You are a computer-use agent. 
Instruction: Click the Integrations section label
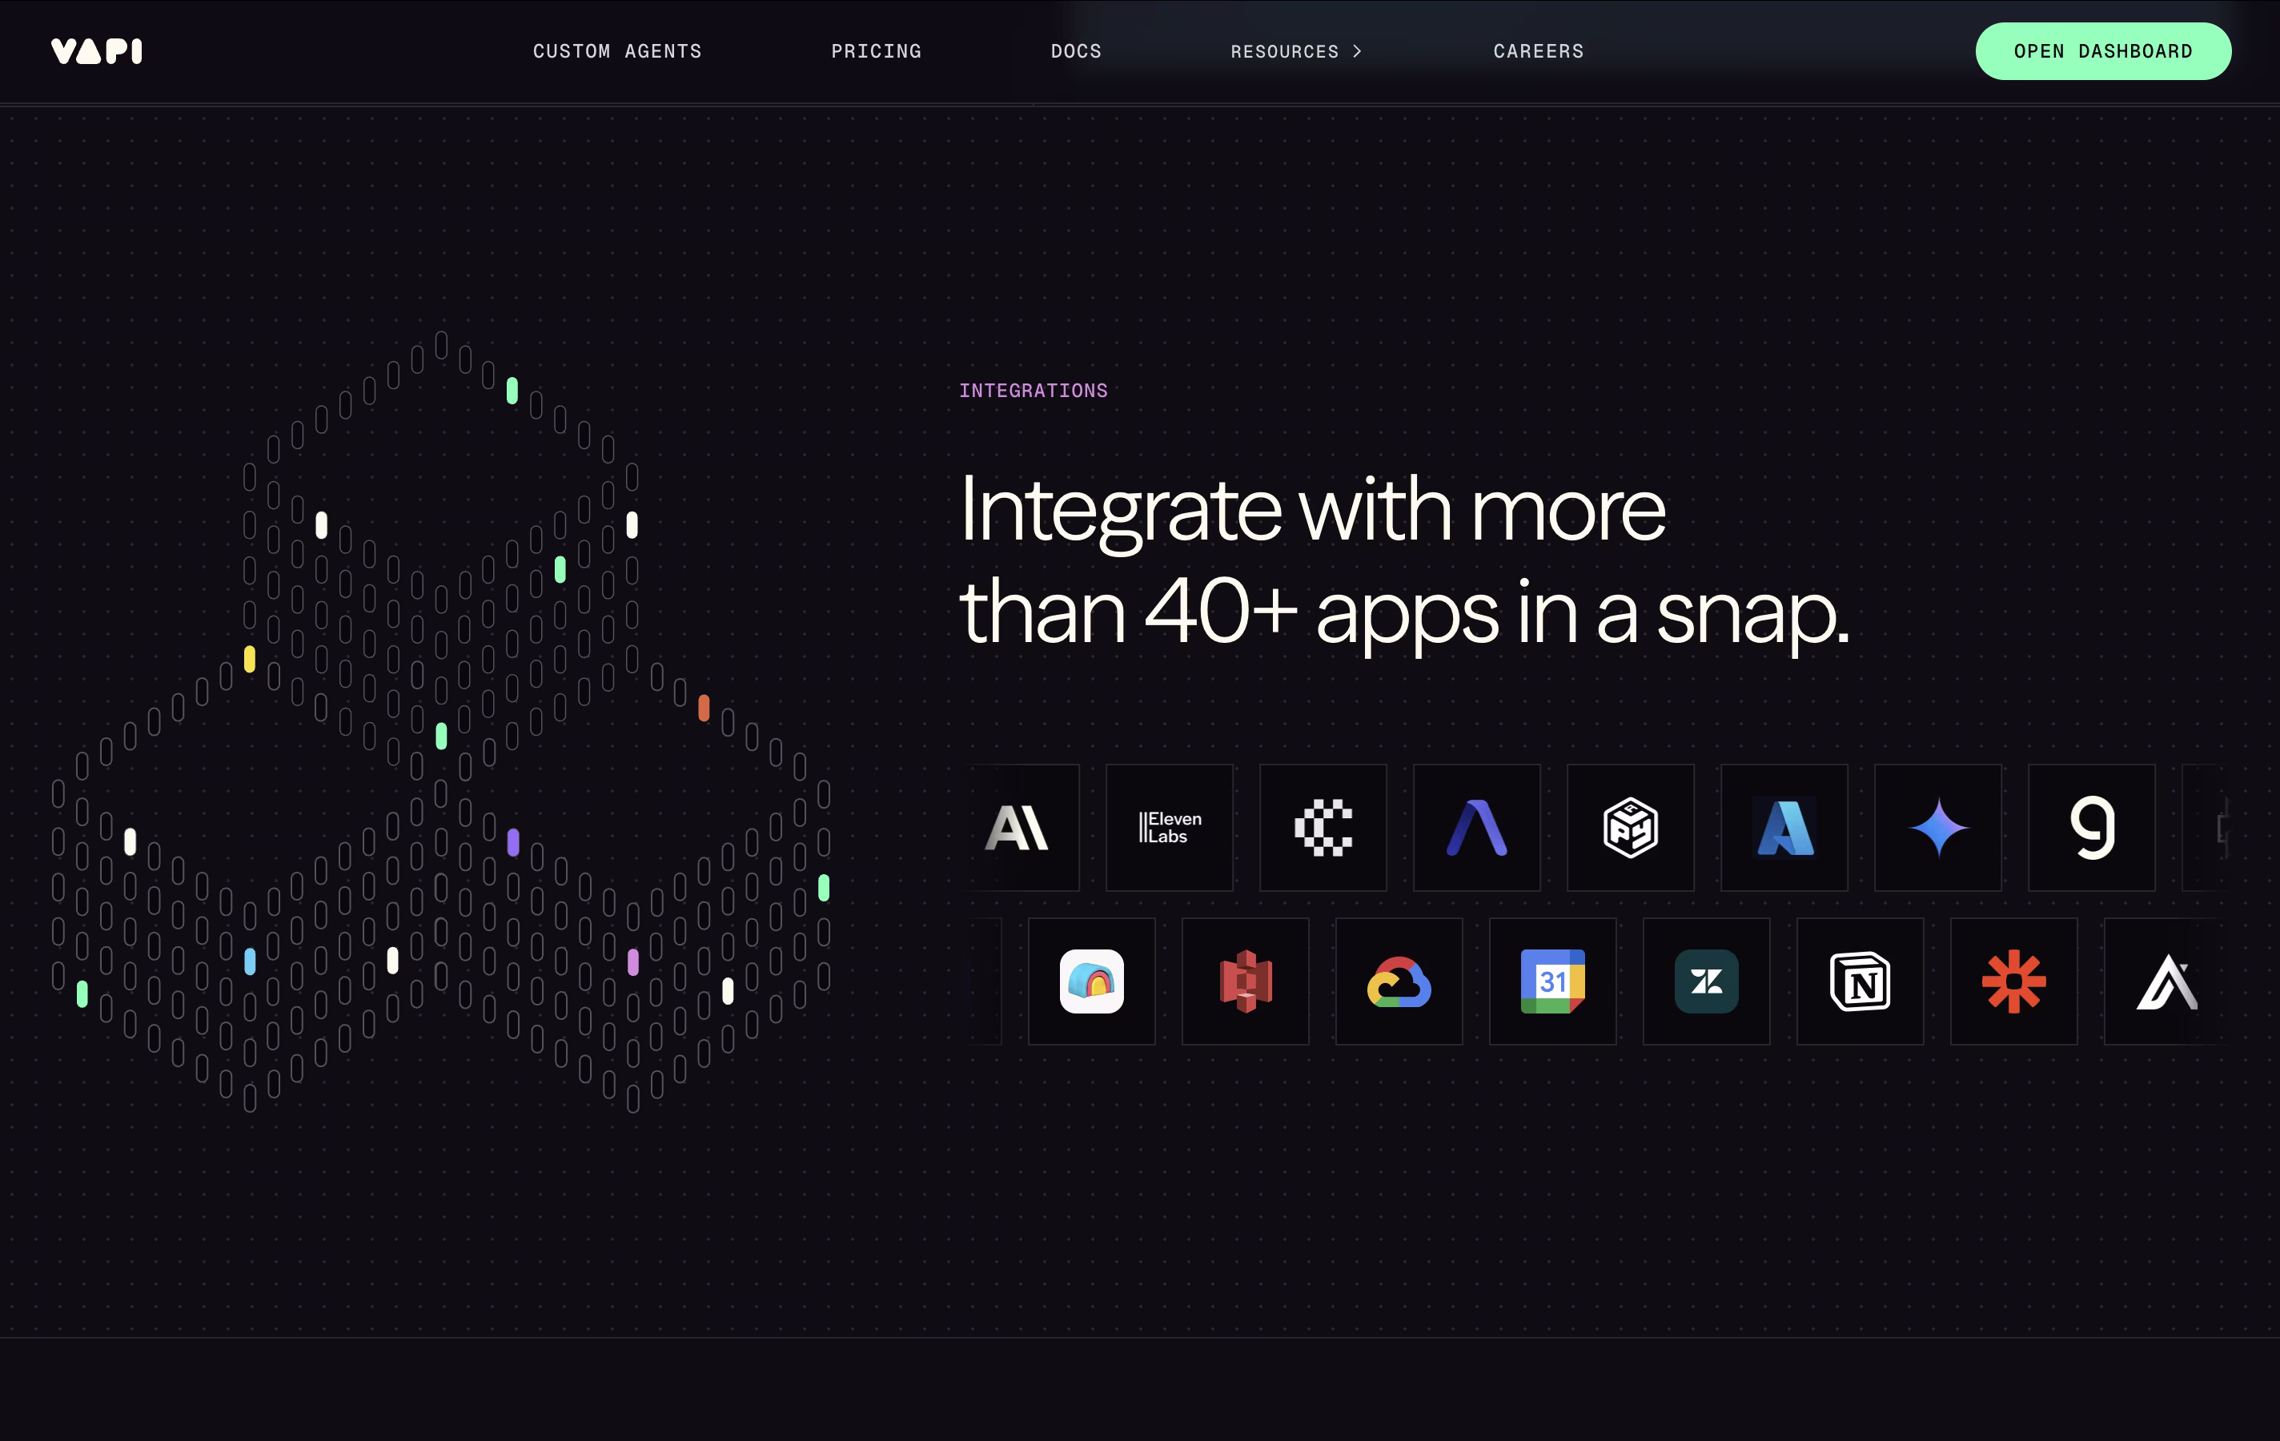[1033, 390]
